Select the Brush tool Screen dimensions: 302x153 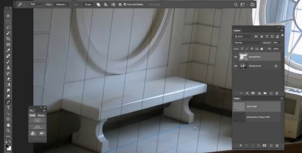(x=8, y=62)
